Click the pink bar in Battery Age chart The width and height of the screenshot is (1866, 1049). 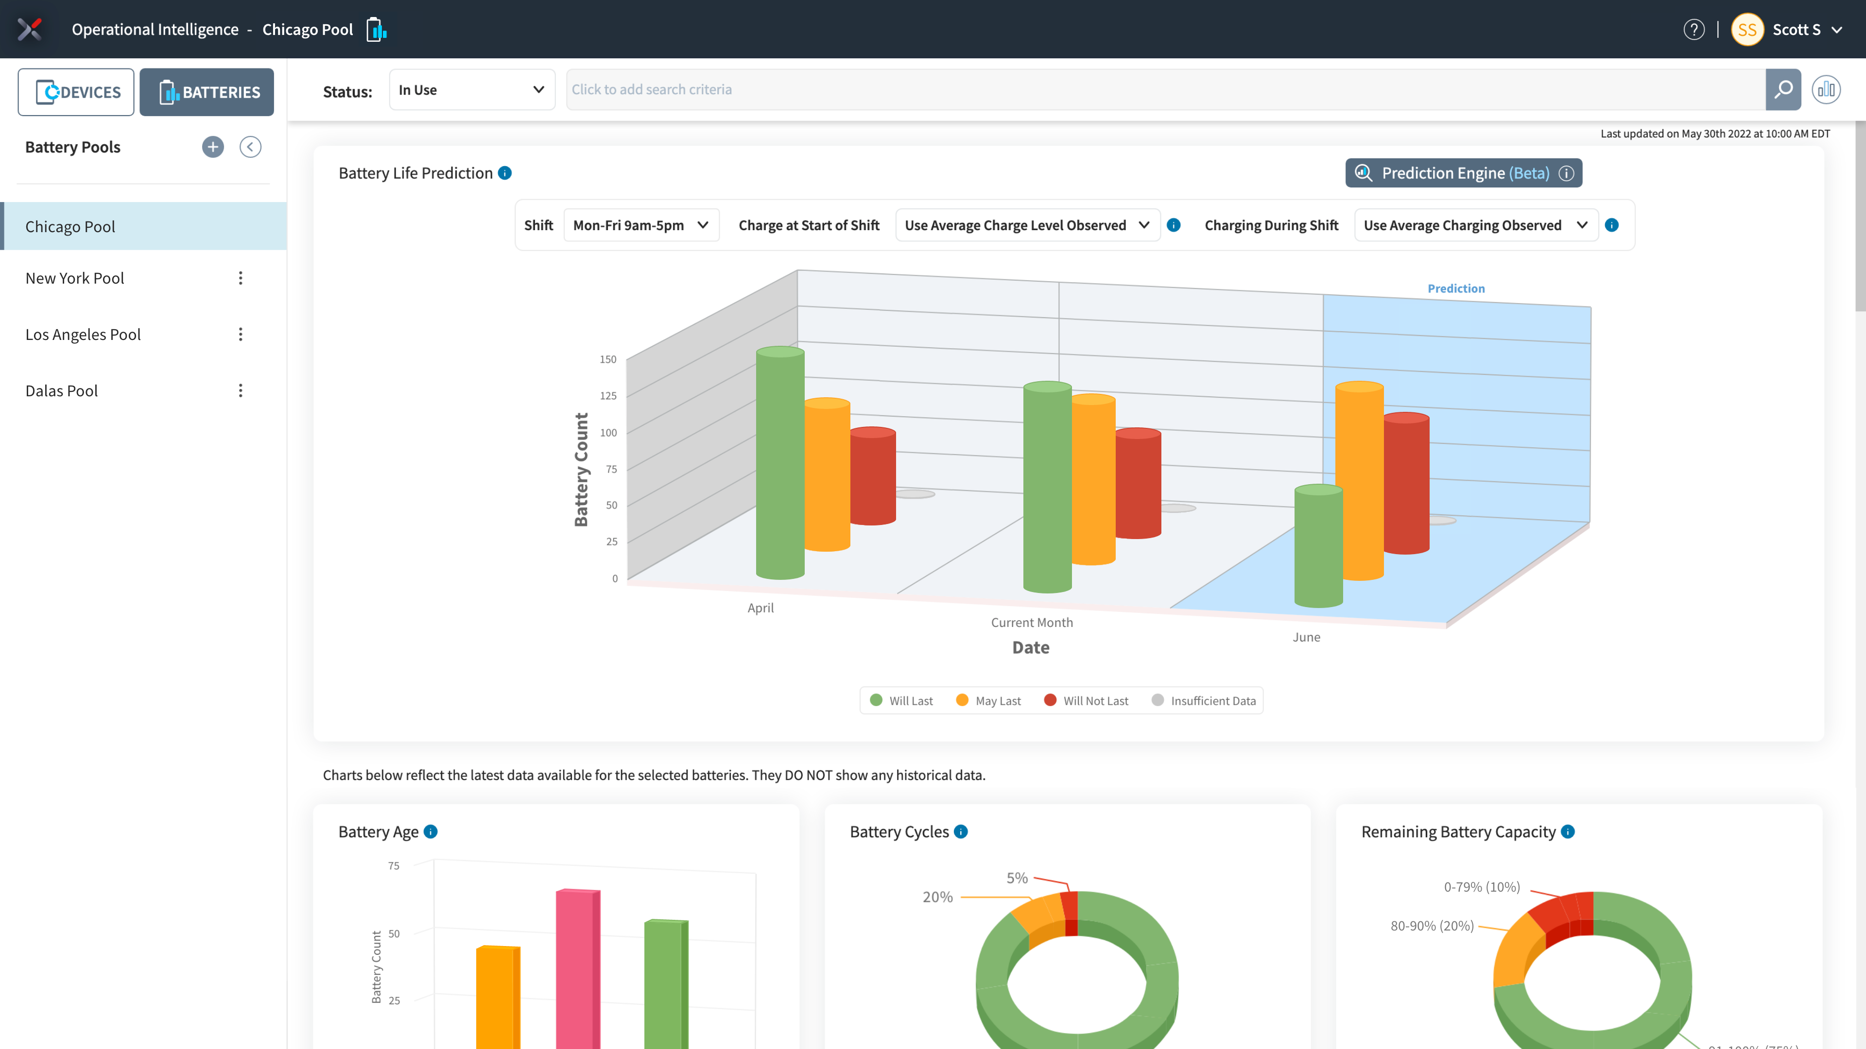point(577,969)
